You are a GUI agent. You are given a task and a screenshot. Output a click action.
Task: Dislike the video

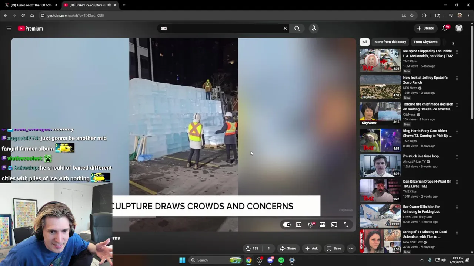coord(268,248)
